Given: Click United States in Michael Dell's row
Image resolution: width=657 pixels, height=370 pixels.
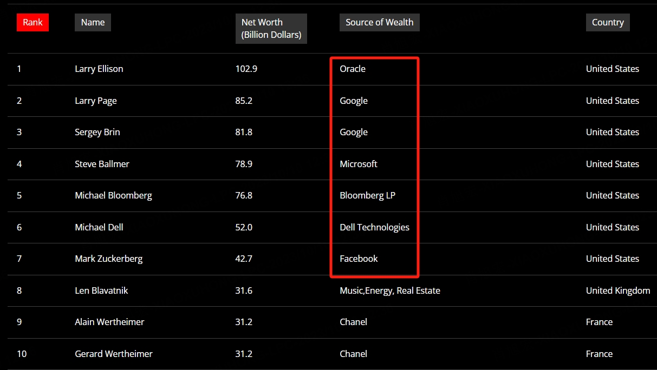Looking at the screenshot, I should pos(613,227).
